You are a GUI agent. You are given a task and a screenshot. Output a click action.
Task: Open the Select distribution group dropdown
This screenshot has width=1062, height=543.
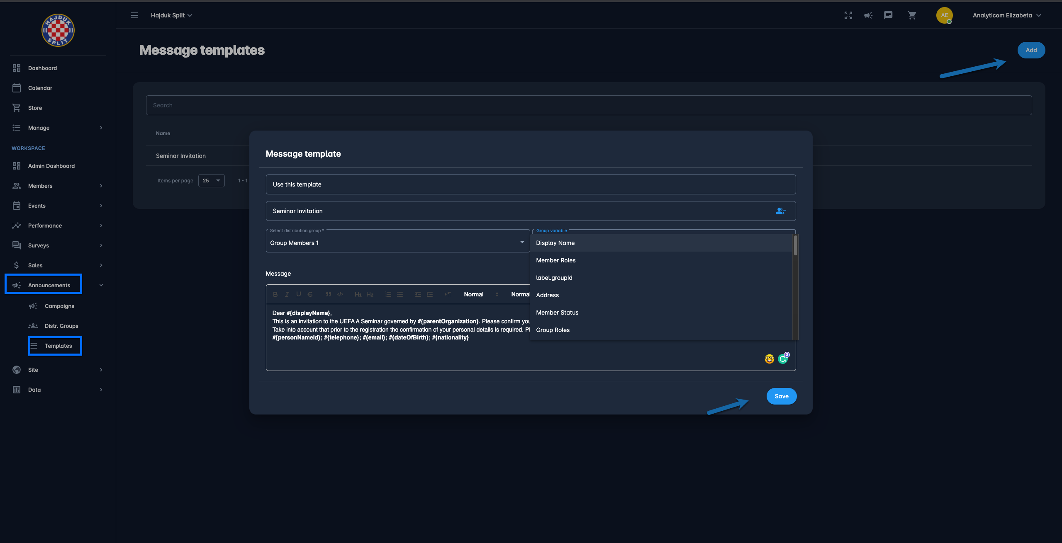pos(397,243)
